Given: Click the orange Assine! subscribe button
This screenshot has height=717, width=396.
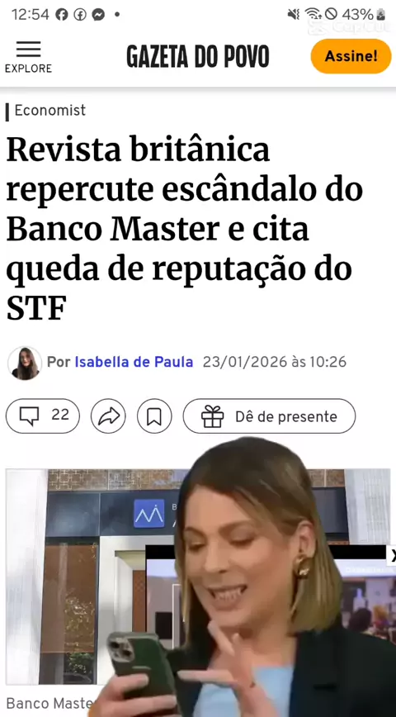Looking at the screenshot, I should pos(351,56).
